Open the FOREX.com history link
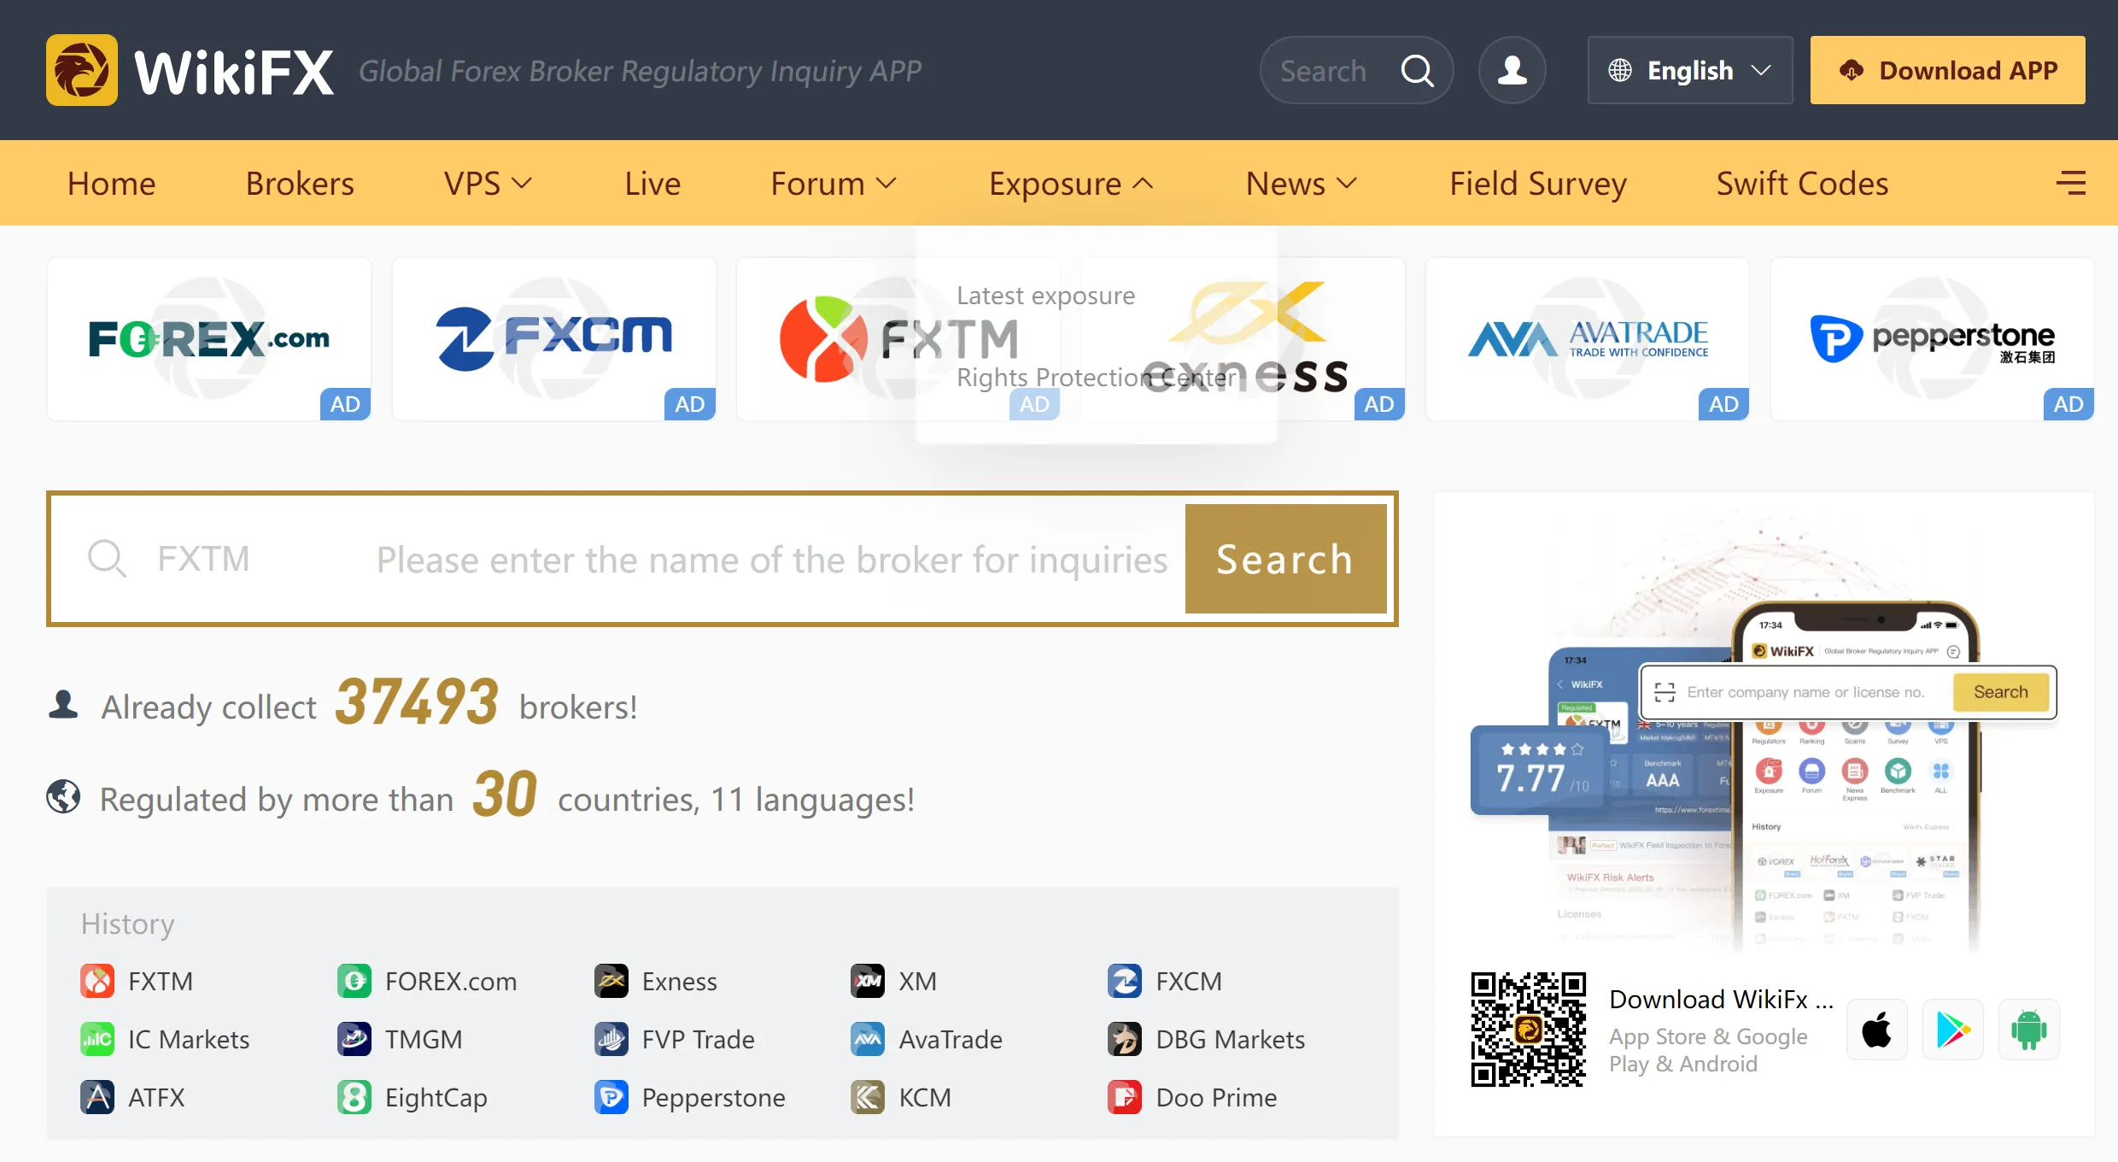 [x=451, y=981]
